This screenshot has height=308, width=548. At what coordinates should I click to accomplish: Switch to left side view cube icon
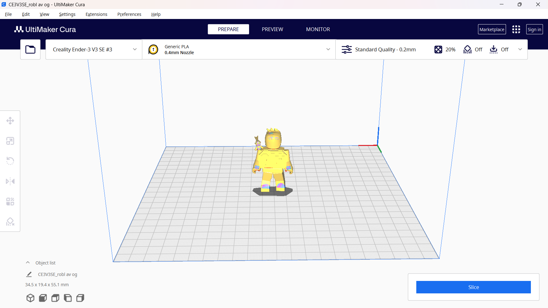point(68,298)
